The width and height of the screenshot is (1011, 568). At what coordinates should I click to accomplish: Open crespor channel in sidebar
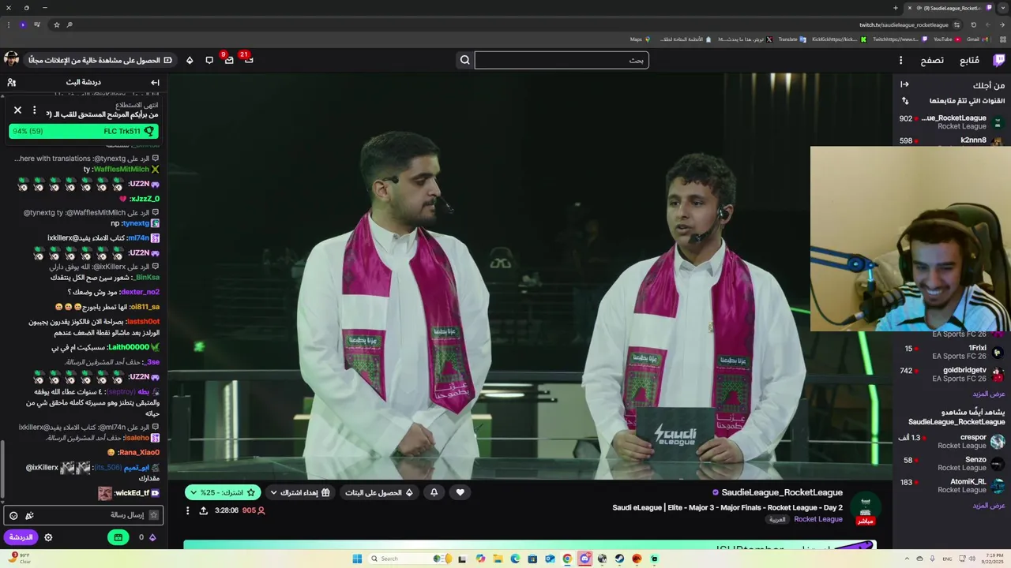click(952, 441)
